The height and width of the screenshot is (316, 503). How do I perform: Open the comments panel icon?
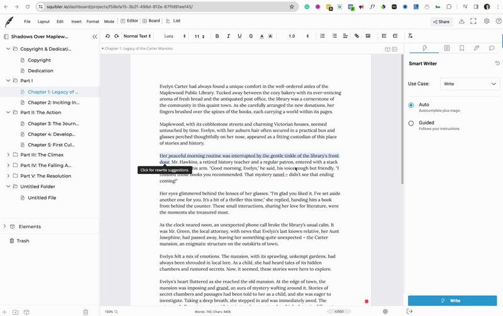click(x=492, y=48)
